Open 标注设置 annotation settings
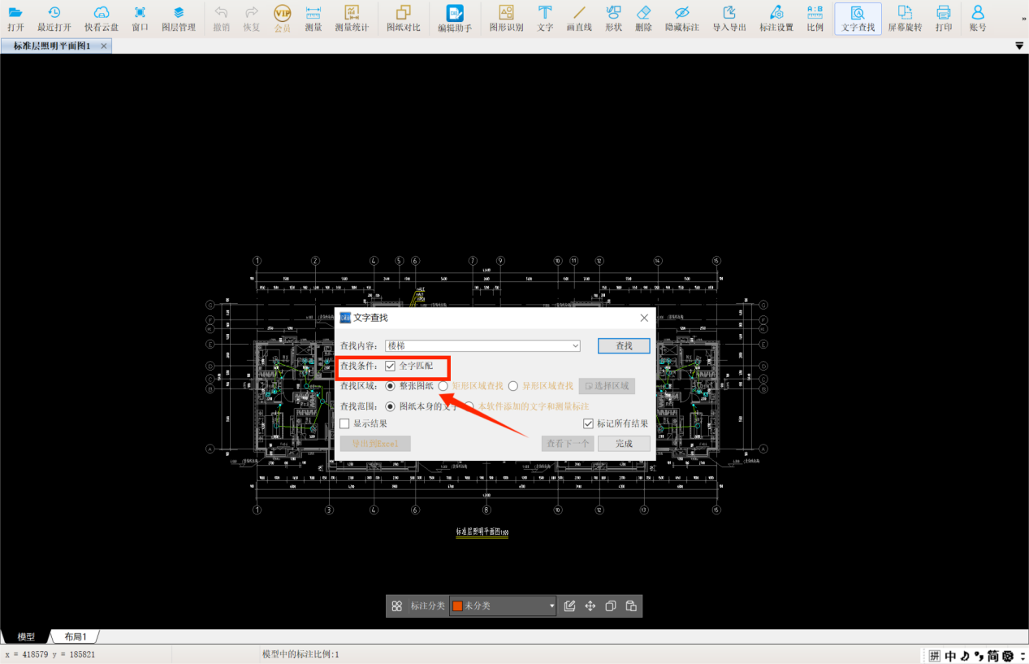 pos(776,18)
